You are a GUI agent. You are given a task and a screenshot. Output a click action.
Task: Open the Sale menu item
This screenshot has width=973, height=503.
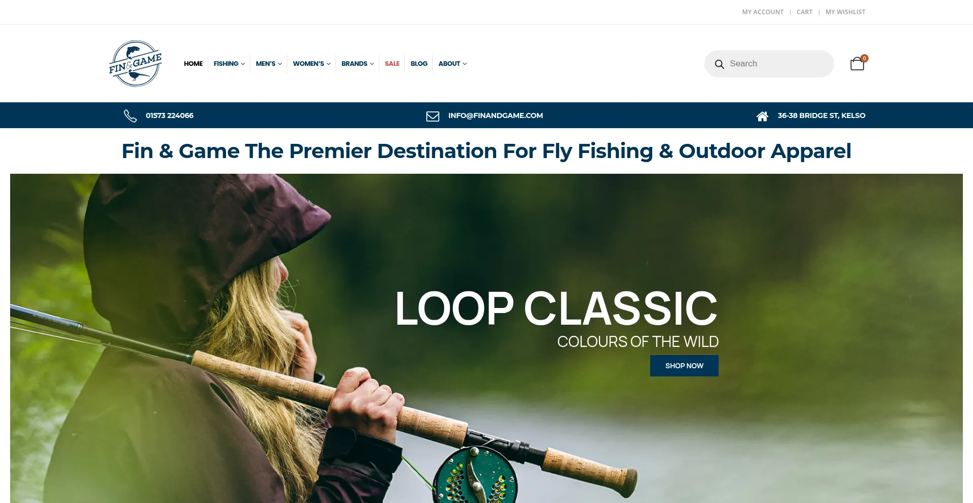[x=392, y=64]
